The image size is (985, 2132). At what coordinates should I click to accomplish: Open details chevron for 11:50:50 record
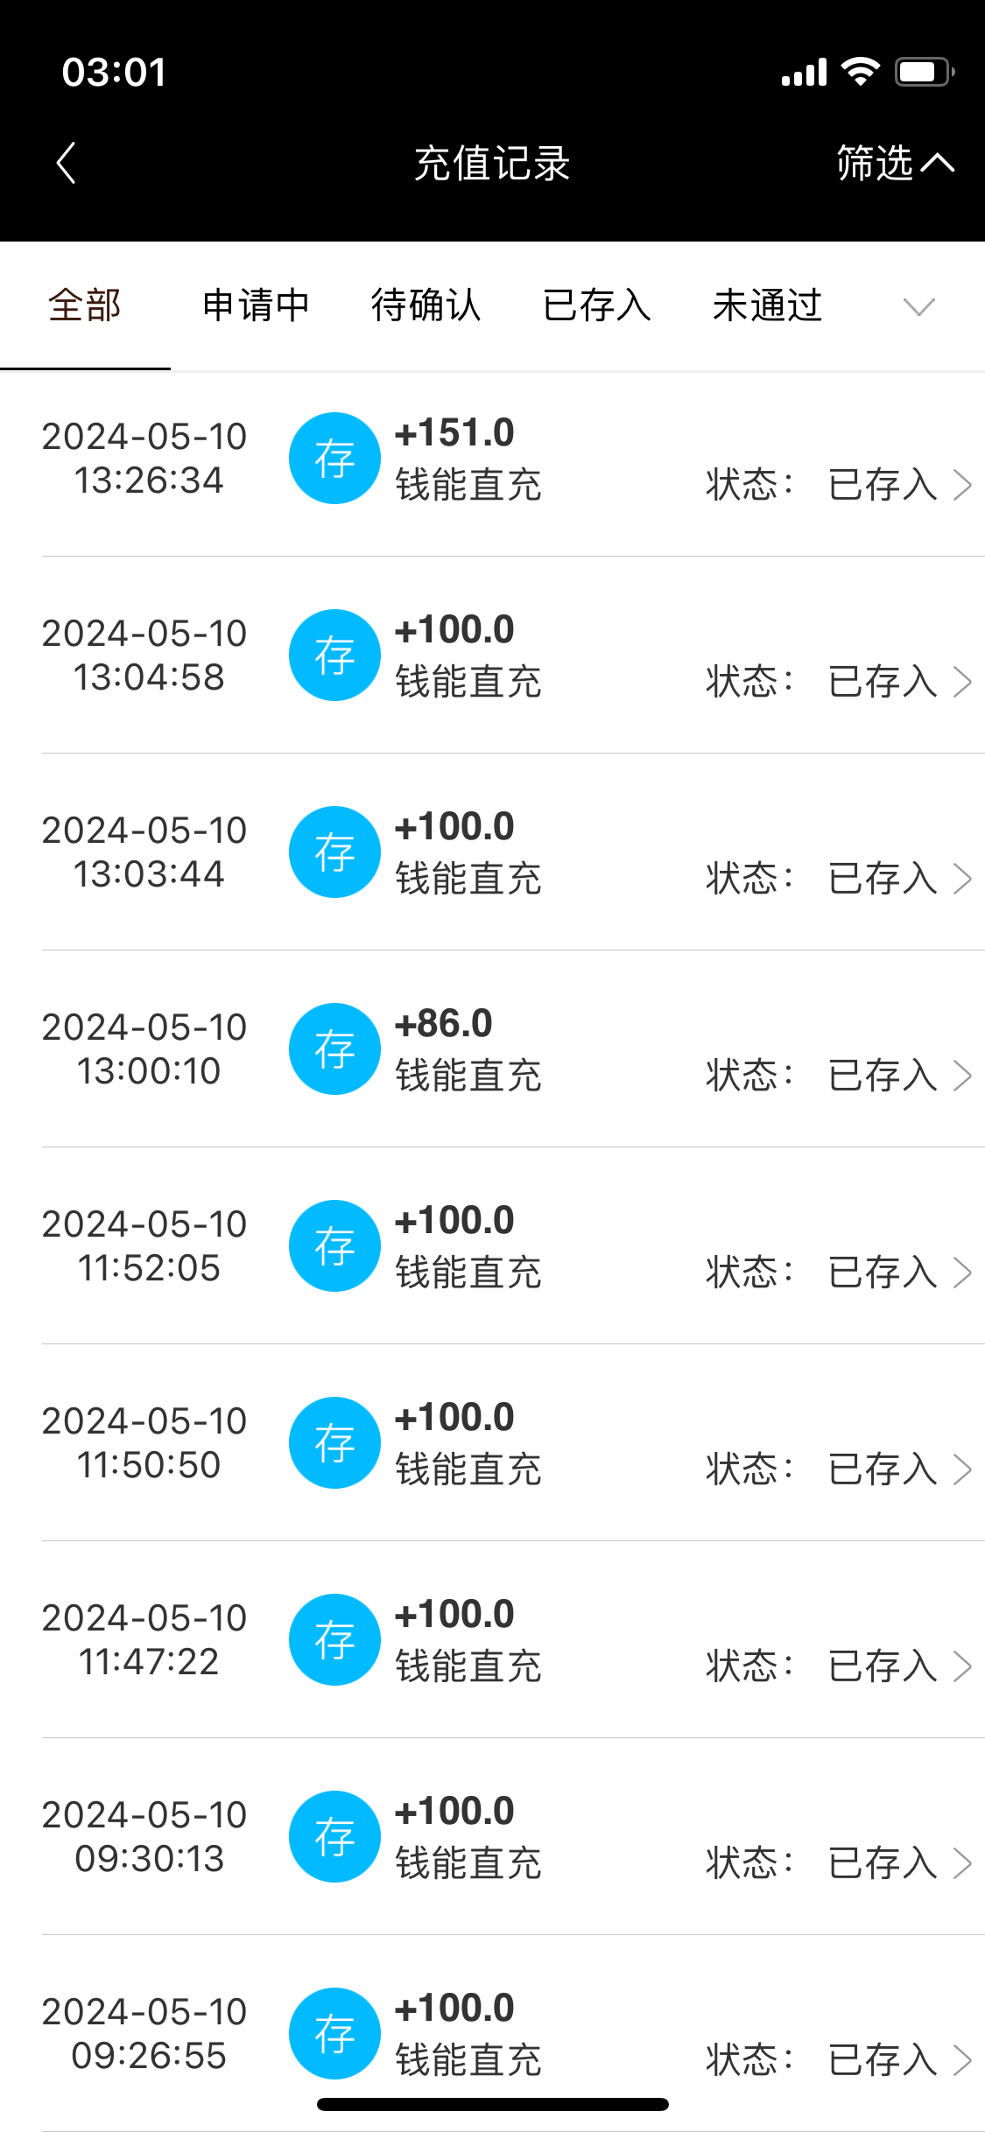coord(962,1469)
